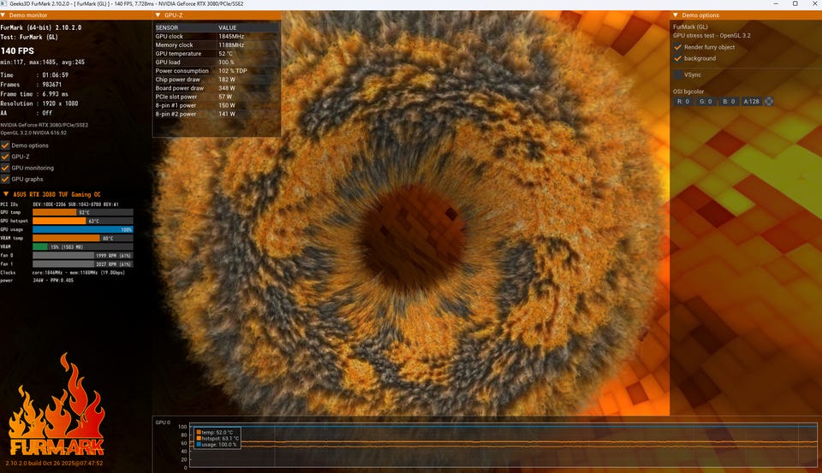The image size is (822, 473).
Task: Click the fan 1 RPM bar
Action: (x=83, y=264)
